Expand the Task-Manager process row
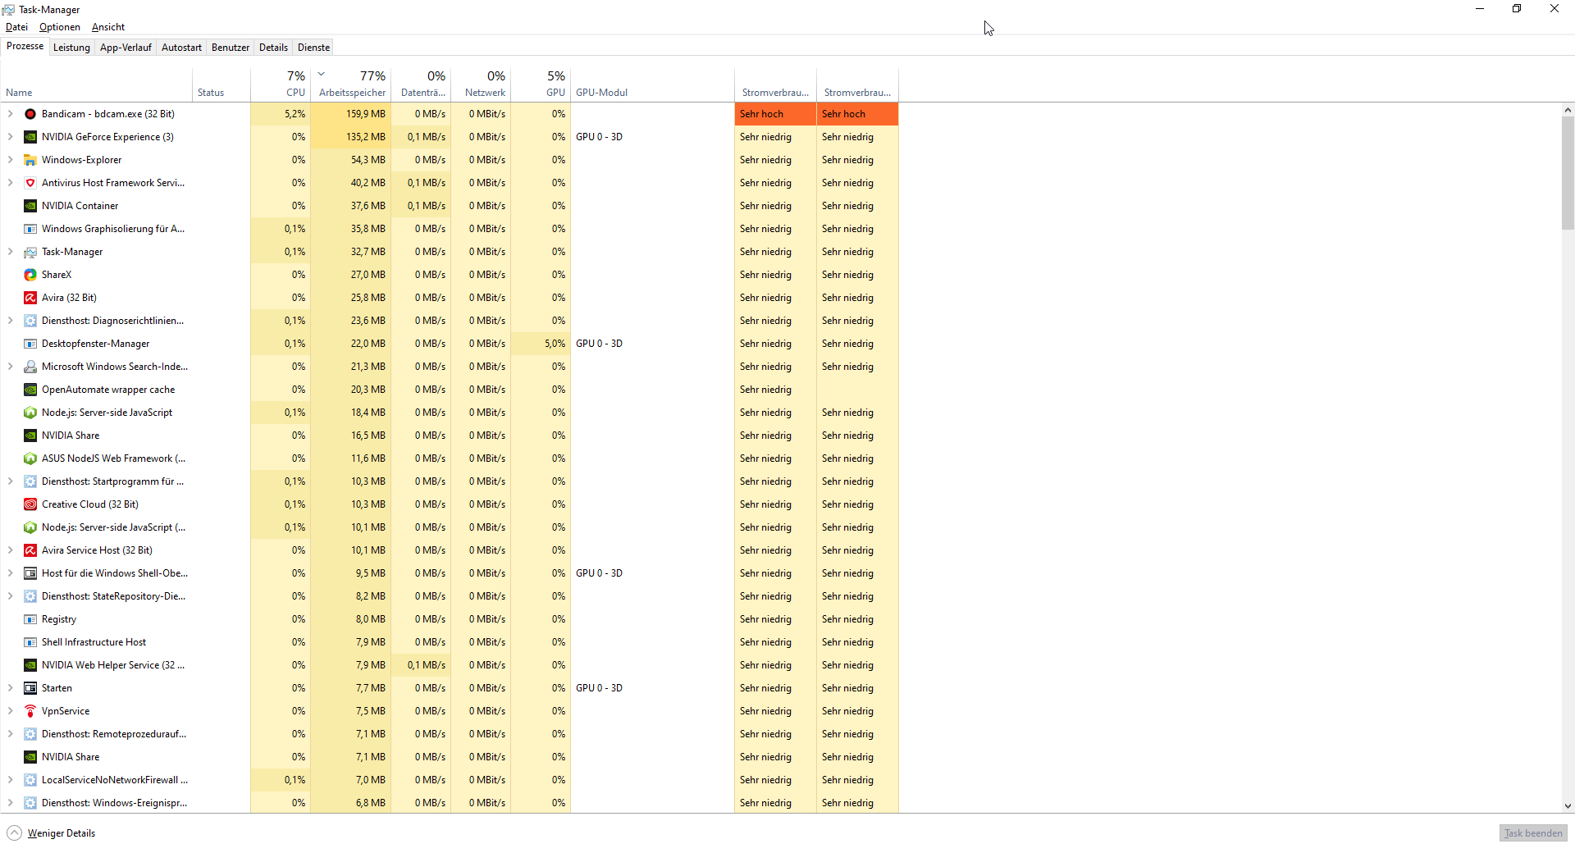 click(x=11, y=252)
